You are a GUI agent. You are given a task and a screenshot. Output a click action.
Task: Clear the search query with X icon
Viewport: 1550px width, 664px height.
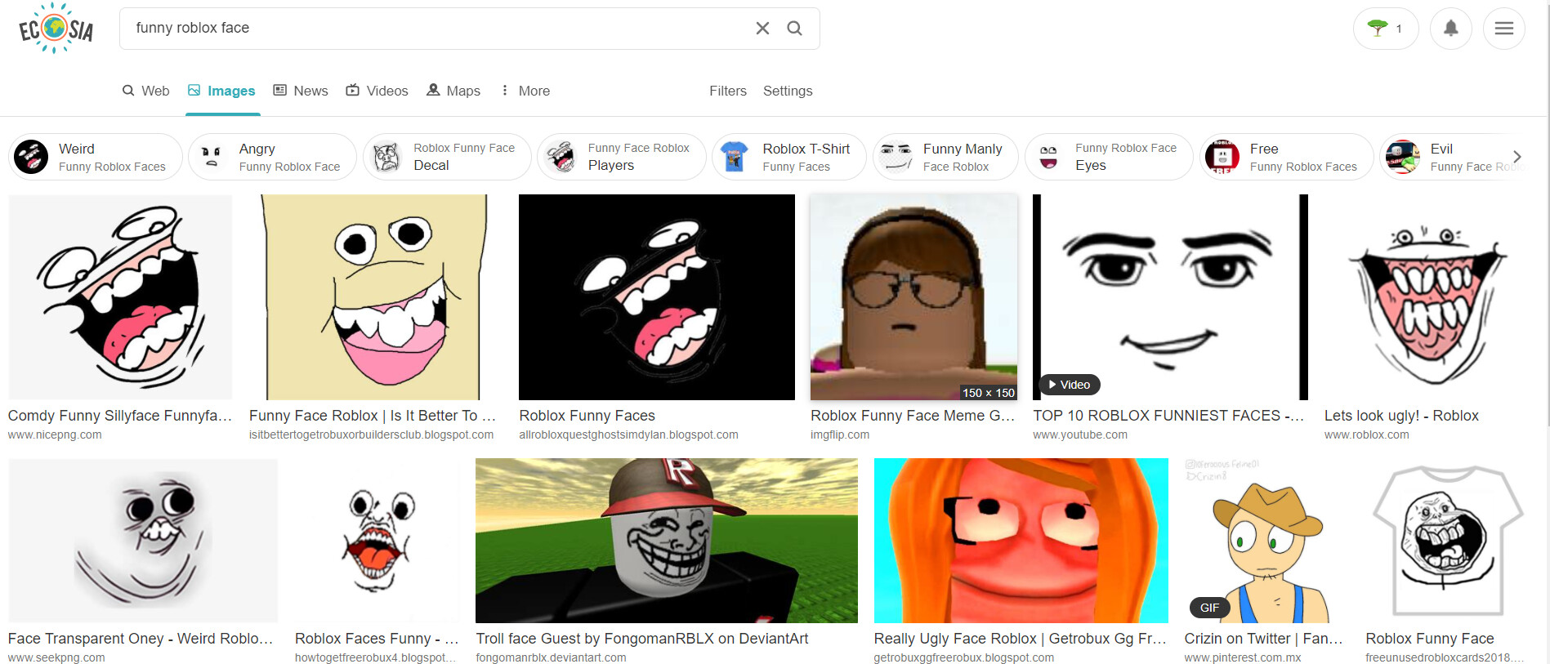pyautogui.click(x=762, y=29)
